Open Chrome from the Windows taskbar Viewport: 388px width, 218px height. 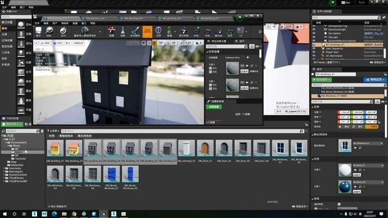pos(74,214)
